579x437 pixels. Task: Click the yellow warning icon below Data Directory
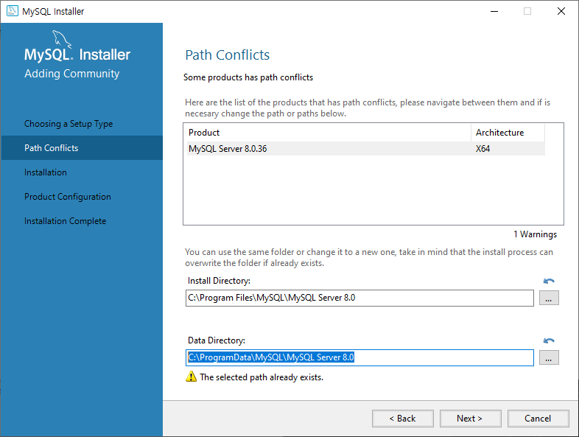click(x=191, y=377)
